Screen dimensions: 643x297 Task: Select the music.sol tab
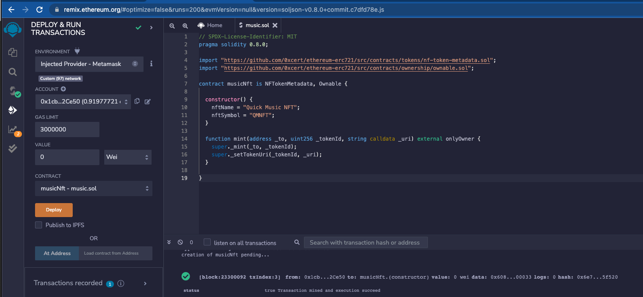coord(257,25)
